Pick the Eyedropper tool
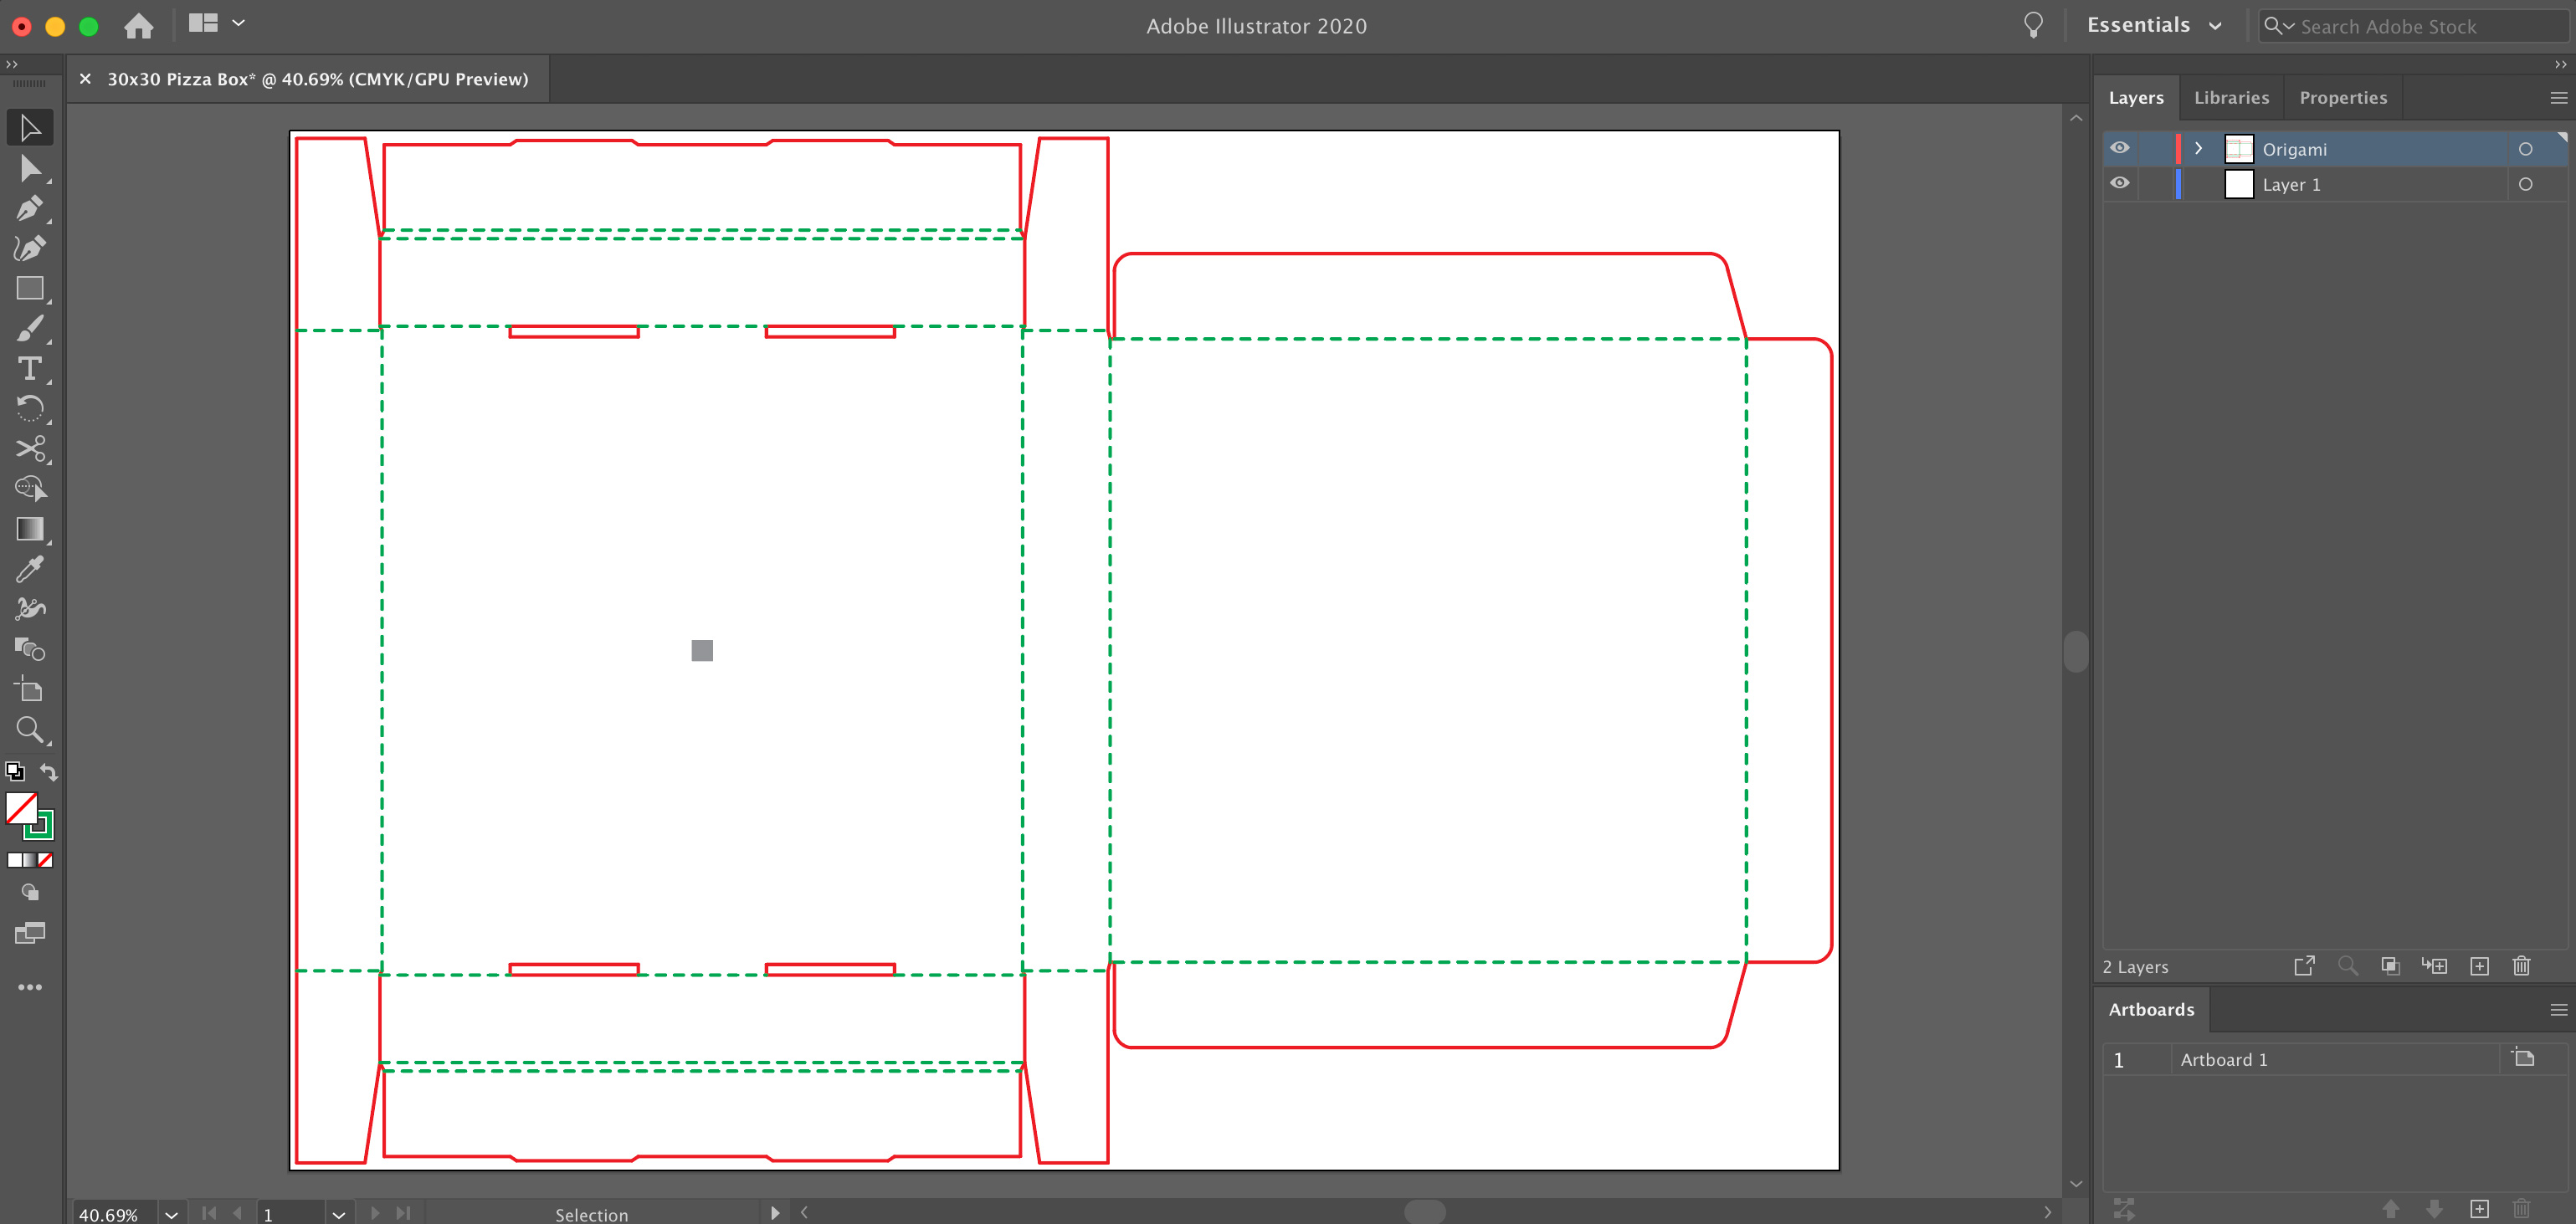Screen dimensions: 2576x1224 pos(30,568)
